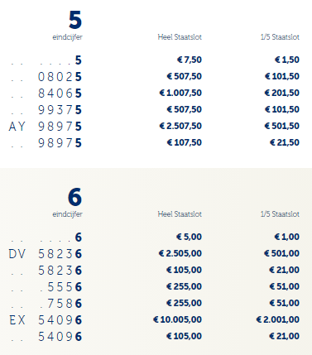
Task: Select lot number AY 98975
Action: [x=46, y=127]
